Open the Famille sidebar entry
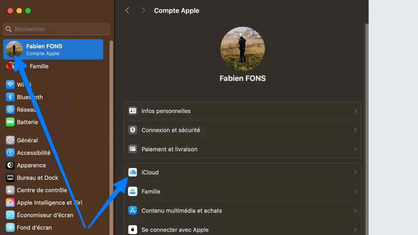418x235 pixels. [x=39, y=66]
